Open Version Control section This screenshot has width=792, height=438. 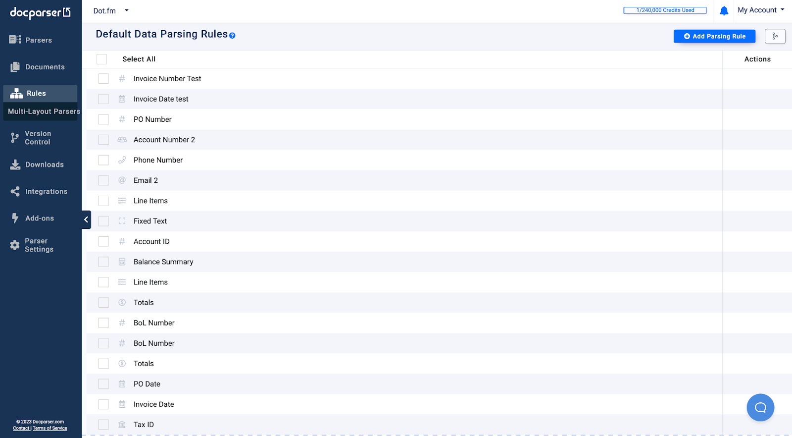coord(31,138)
